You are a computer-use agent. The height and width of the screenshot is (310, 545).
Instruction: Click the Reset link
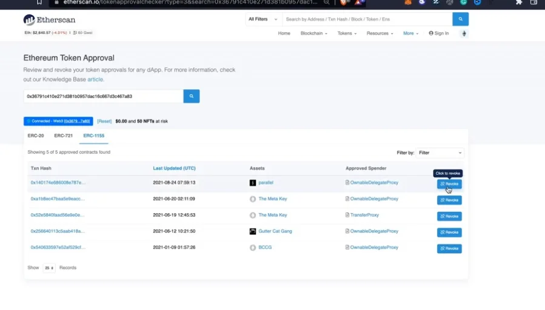point(104,121)
